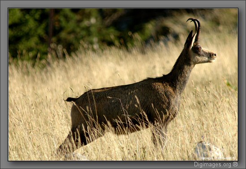Click the chamois's shoulder area

click(166, 94)
